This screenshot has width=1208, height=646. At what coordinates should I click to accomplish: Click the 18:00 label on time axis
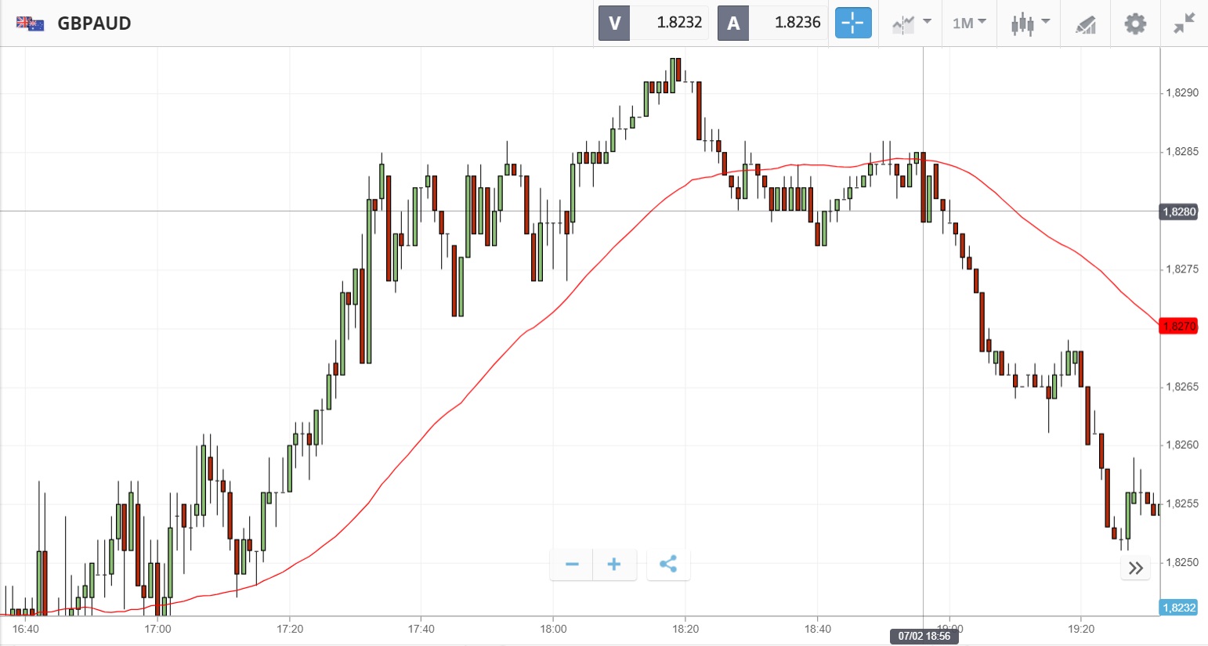pos(553,629)
